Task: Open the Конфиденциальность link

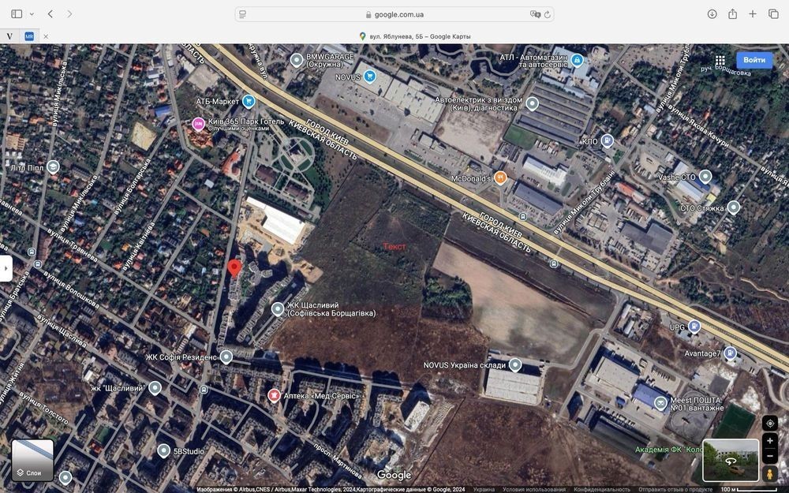Action: coord(601,489)
